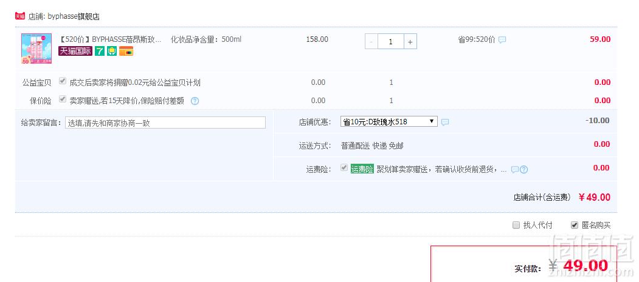The height and width of the screenshot is (282, 639).
Task: Click the green shield guarantee icon
Action: coord(112,51)
